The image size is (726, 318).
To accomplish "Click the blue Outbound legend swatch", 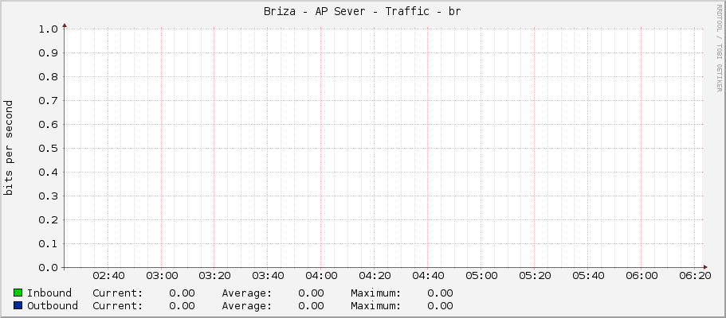I will click(x=18, y=305).
